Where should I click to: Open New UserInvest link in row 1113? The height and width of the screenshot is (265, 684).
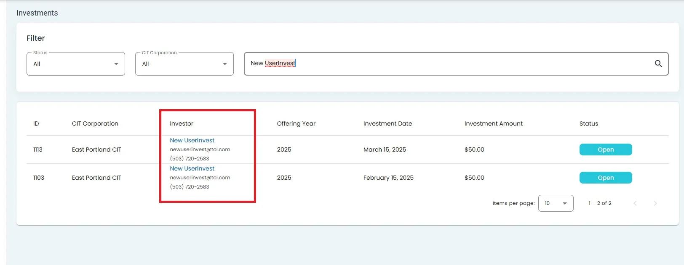click(x=192, y=140)
